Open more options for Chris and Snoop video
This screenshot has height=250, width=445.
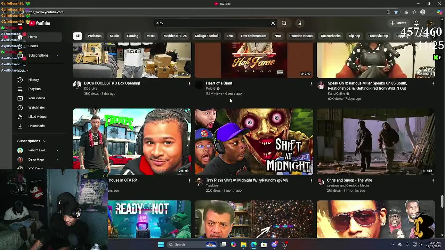pos(433,181)
